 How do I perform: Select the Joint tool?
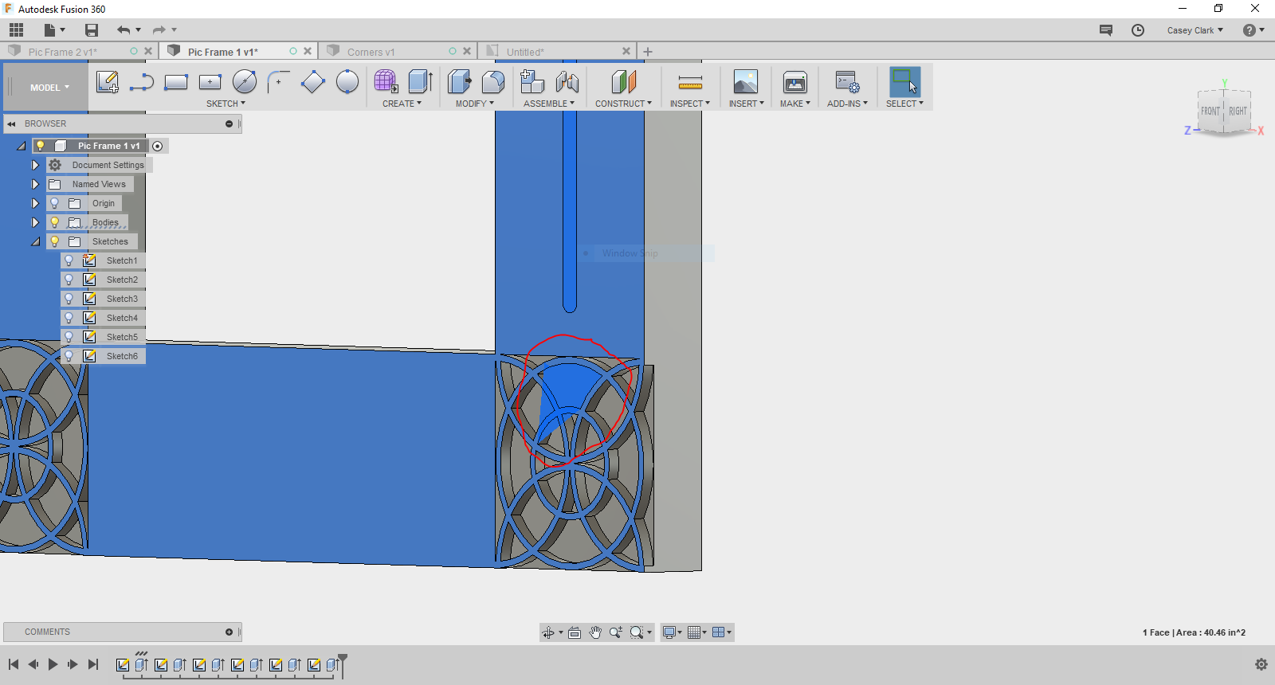coord(567,82)
